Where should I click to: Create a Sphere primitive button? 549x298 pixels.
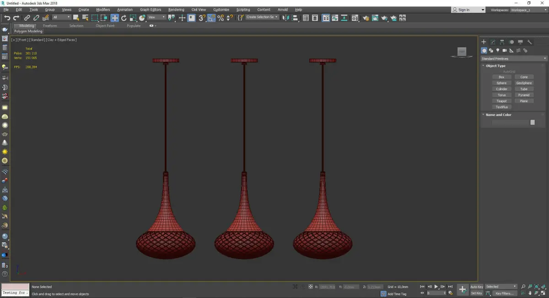coord(502,83)
